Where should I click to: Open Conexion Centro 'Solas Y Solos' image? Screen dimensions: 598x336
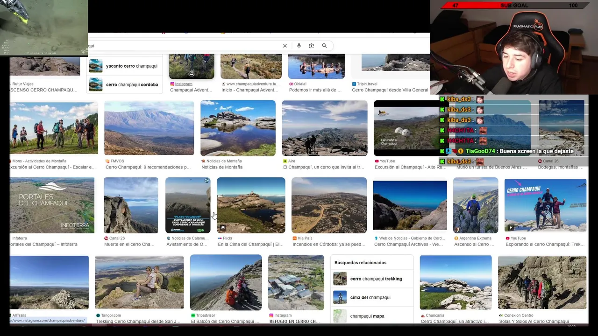(542, 282)
